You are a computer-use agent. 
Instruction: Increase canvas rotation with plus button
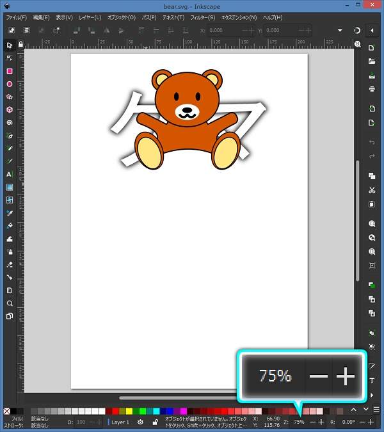(371, 422)
